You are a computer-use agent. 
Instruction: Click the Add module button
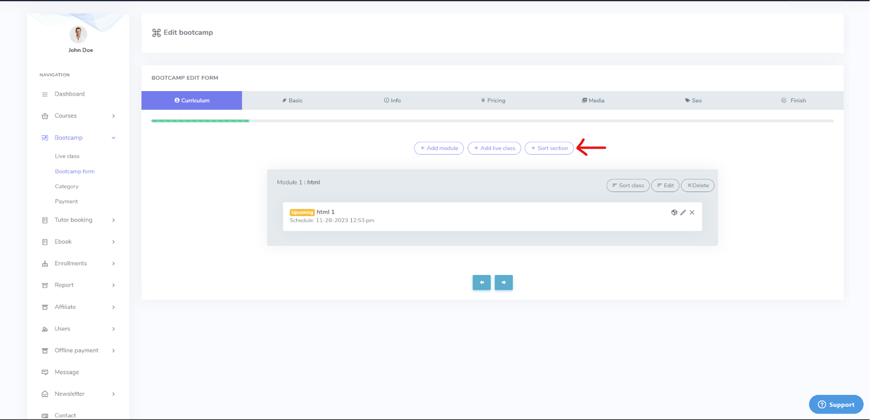439,148
